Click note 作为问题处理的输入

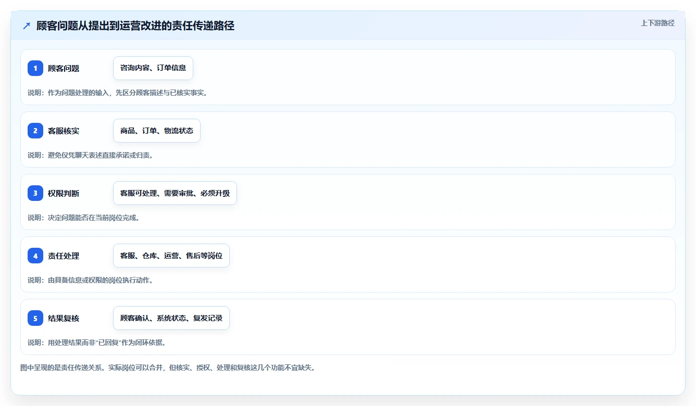(118, 93)
